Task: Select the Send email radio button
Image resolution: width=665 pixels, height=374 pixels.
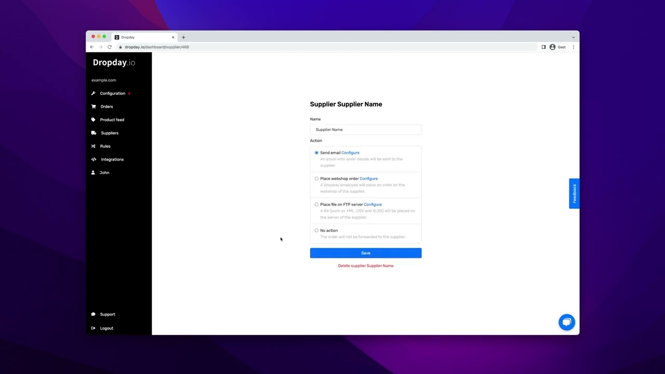Action: pos(316,153)
